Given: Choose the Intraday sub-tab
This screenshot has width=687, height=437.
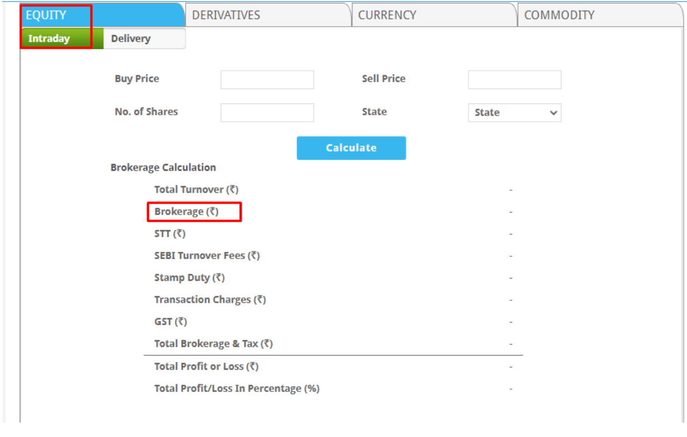Looking at the screenshot, I should click(x=49, y=38).
